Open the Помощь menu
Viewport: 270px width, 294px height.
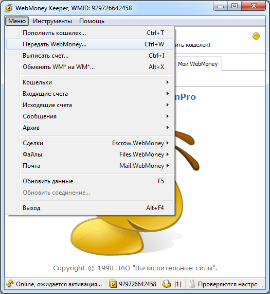pyautogui.click(x=92, y=21)
